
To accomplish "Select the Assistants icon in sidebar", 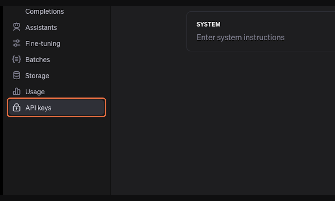I will [x=16, y=27].
